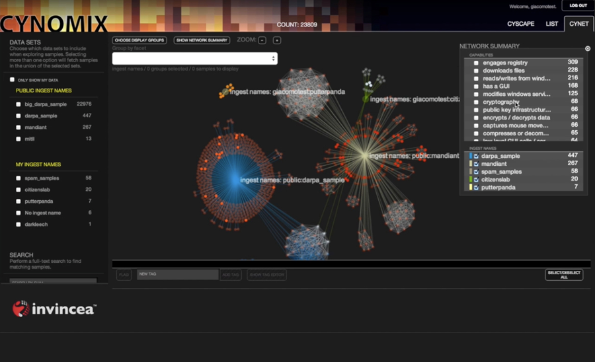Uncheck the citizenslab ingest name in summary

476,180
